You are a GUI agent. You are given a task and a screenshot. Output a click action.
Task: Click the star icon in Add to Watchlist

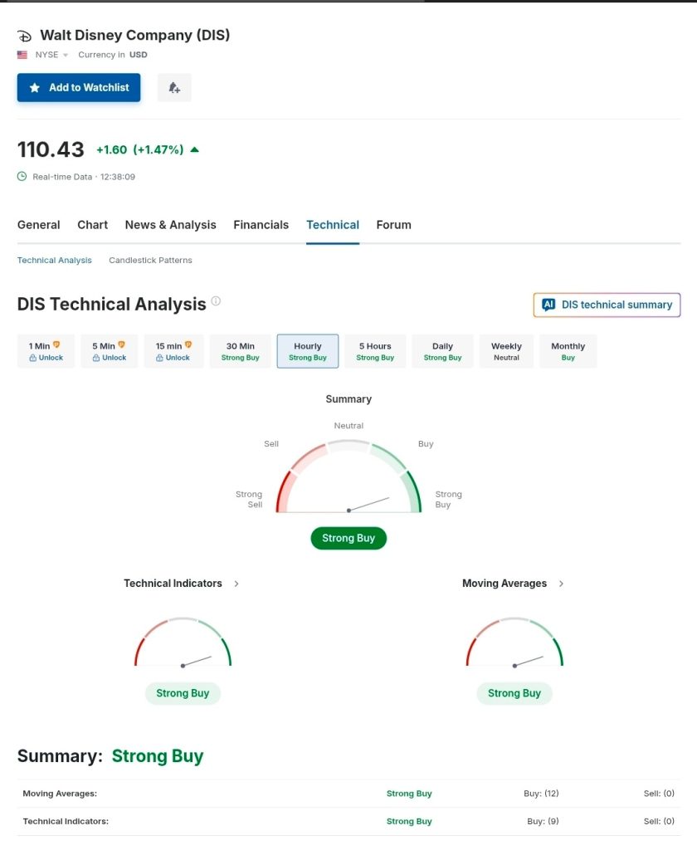(35, 87)
